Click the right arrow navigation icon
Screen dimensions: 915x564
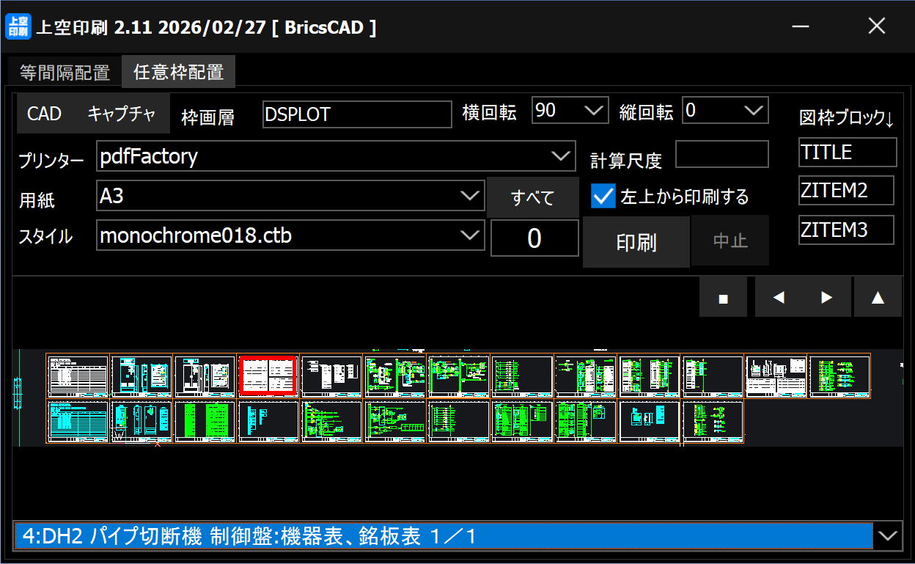click(826, 297)
